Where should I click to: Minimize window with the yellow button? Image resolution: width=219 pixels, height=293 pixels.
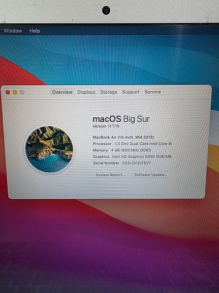(15, 92)
